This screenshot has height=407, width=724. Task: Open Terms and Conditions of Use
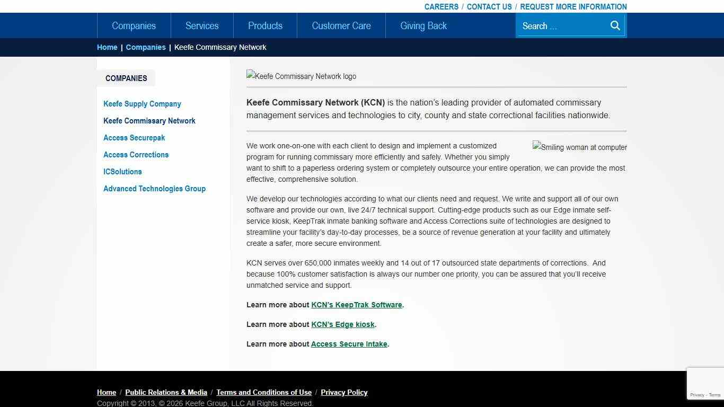click(264, 392)
